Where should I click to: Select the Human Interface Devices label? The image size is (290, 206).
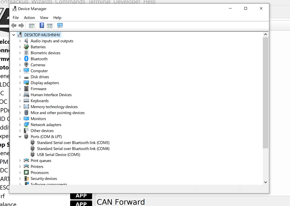pyautogui.click(x=51, y=95)
